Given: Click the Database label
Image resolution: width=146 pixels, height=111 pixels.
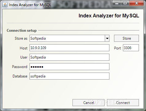Looking at the screenshot, I should point(20,76).
